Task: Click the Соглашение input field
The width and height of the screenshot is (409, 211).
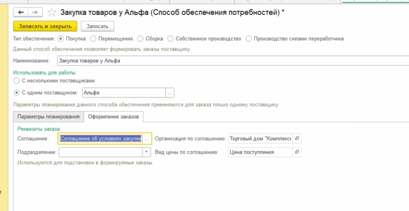Action: (x=101, y=138)
